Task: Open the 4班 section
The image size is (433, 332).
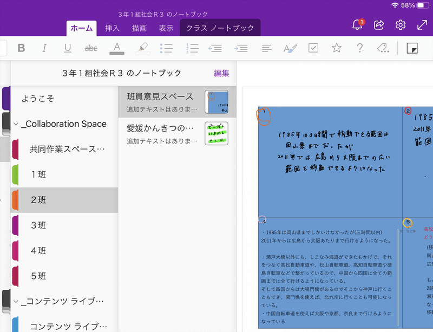Action: coord(64,251)
